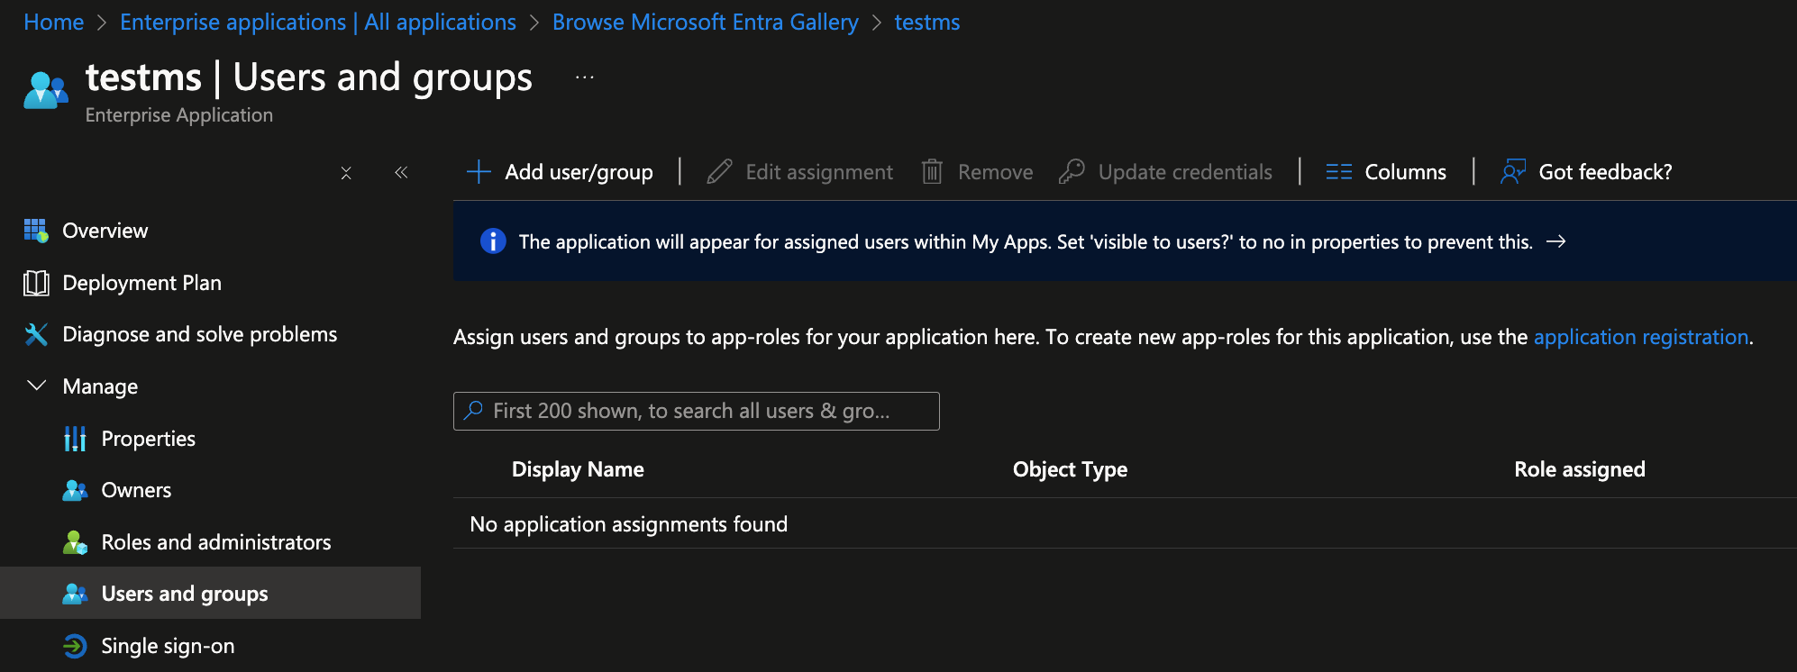Open the Owners page
Image resolution: width=1797 pixels, height=672 pixels.
[x=136, y=490]
